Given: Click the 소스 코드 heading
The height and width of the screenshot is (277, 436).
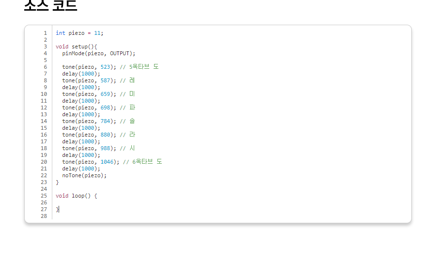Looking at the screenshot, I should point(50,5).
